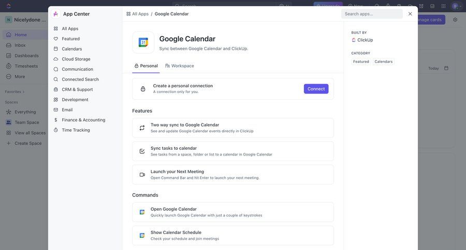Select the Email category
Image resolution: width=466 pixels, height=250 pixels.
point(67,110)
